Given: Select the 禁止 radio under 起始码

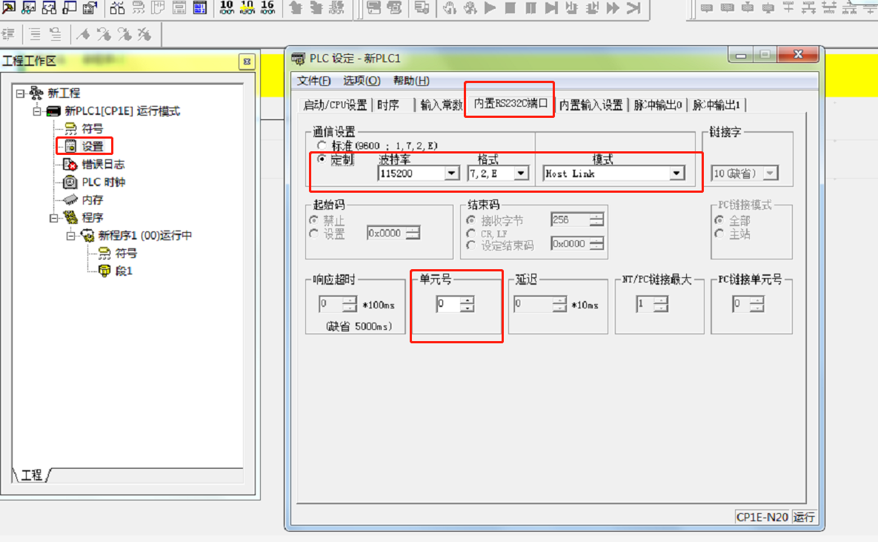Looking at the screenshot, I should pos(313,220).
